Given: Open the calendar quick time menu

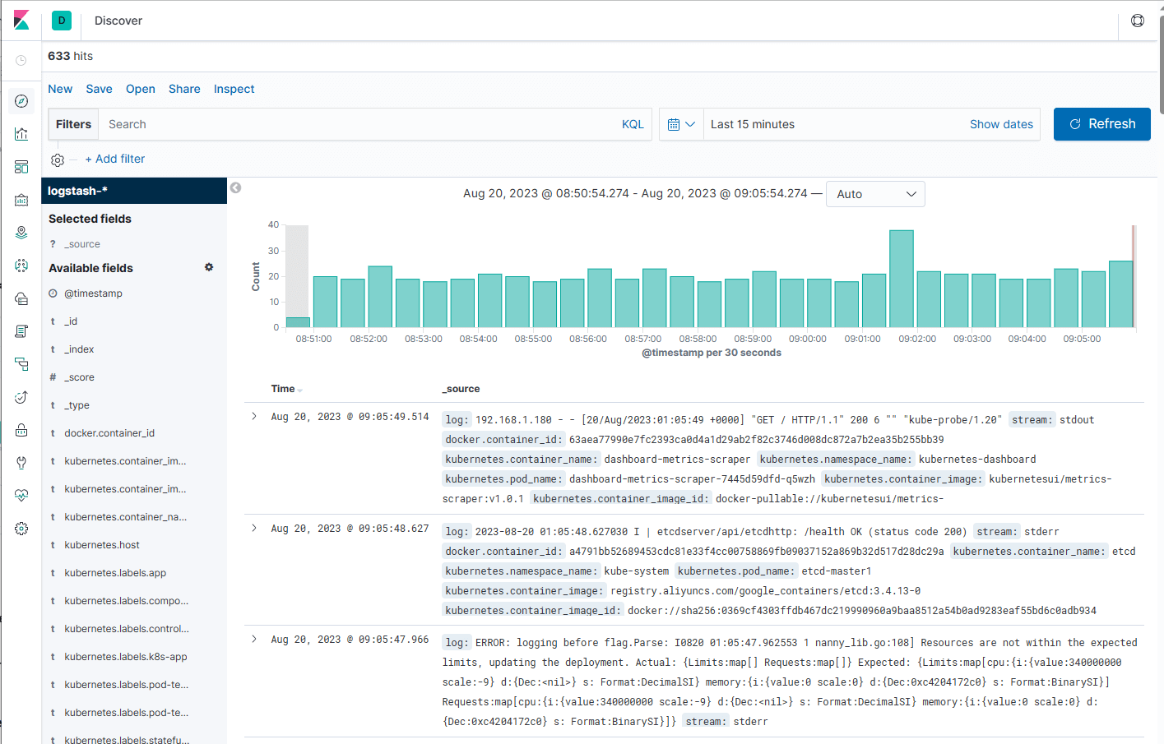Looking at the screenshot, I should pyautogui.click(x=681, y=124).
